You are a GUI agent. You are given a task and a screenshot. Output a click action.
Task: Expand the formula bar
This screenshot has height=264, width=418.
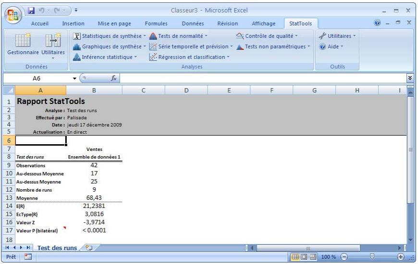pos(410,78)
